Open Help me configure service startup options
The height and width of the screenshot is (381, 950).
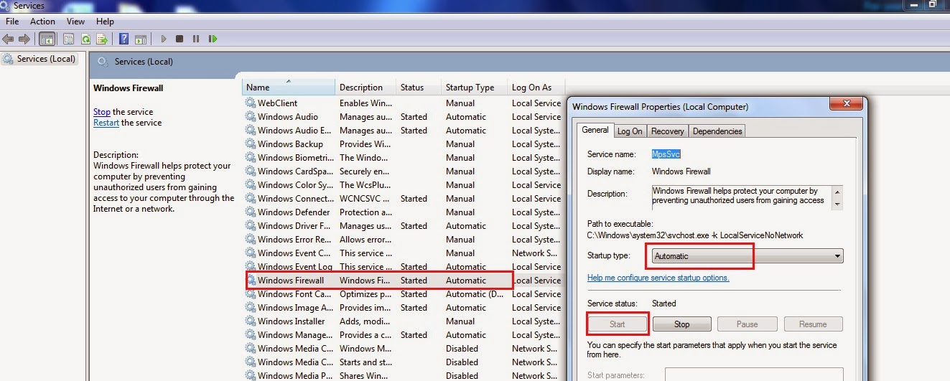[658, 278]
